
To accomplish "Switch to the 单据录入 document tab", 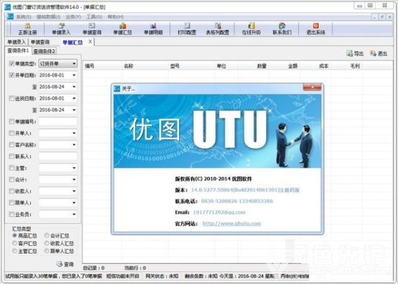I will click(16, 42).
